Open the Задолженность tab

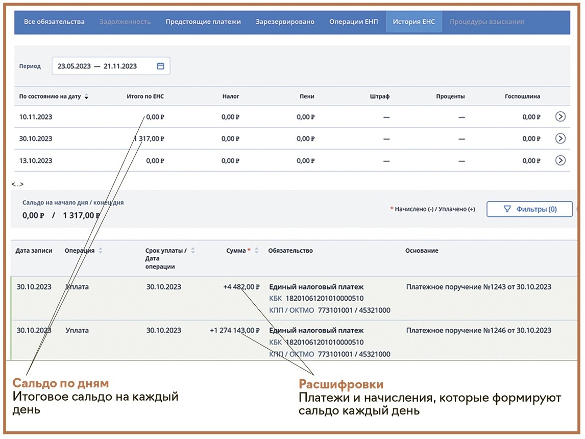pos(125,22)
